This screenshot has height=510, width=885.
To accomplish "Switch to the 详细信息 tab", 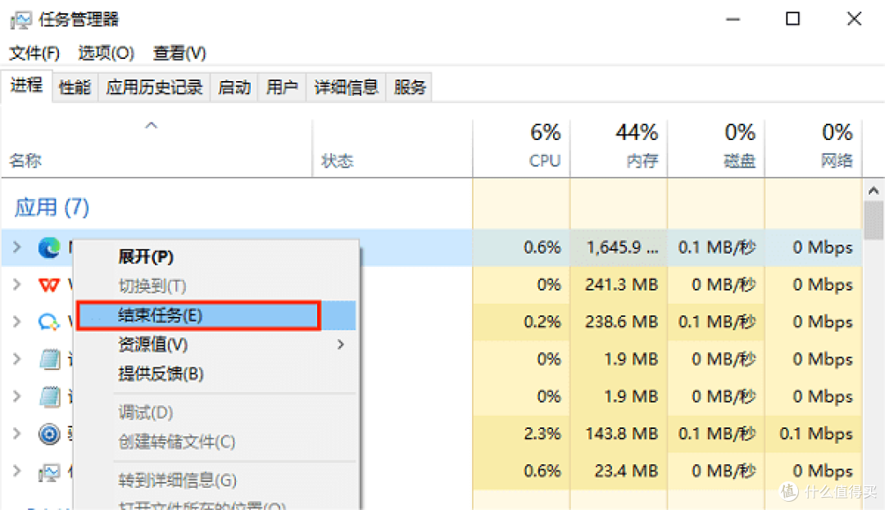I will 346,88.
